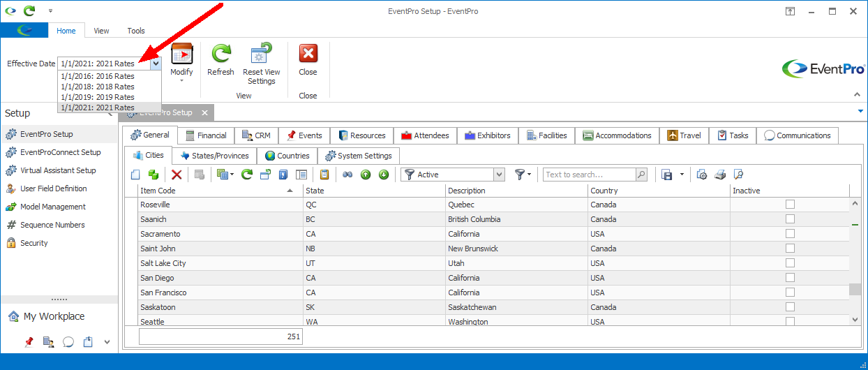This screenshot has width=868, height=370.
Task: Click the page setup gear icon
Action: click(x=702, y=175)
